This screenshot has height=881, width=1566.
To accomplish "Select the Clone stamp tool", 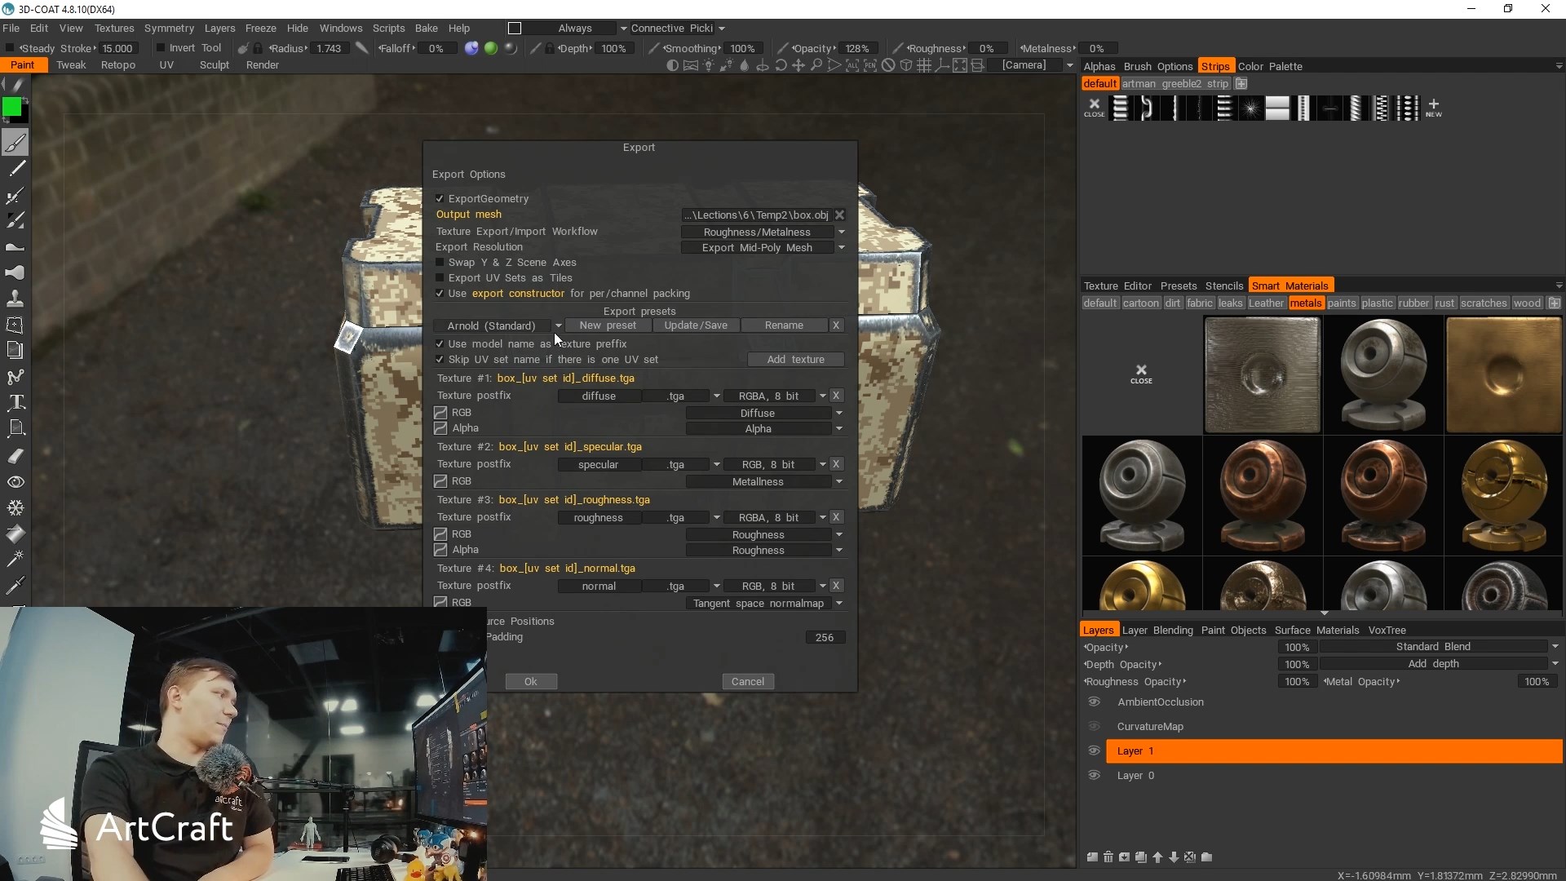I will 15,299.
